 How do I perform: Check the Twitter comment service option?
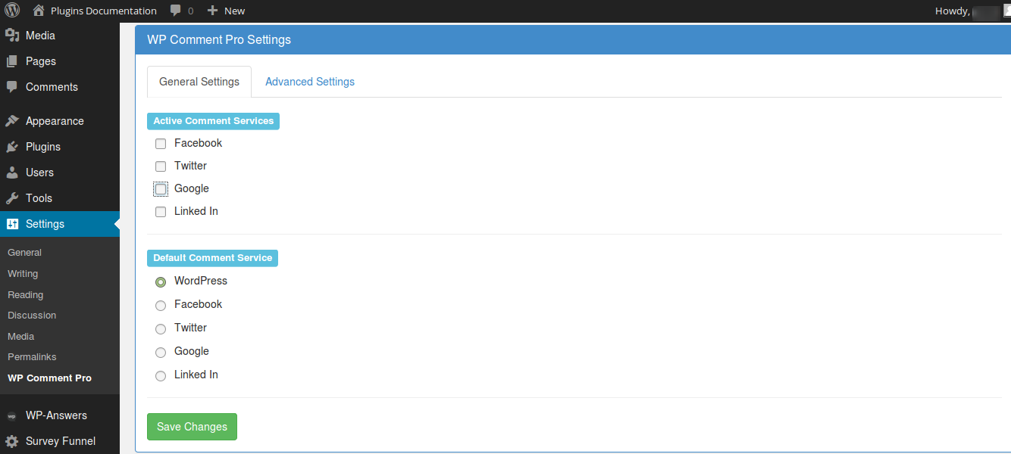point(161,166)
